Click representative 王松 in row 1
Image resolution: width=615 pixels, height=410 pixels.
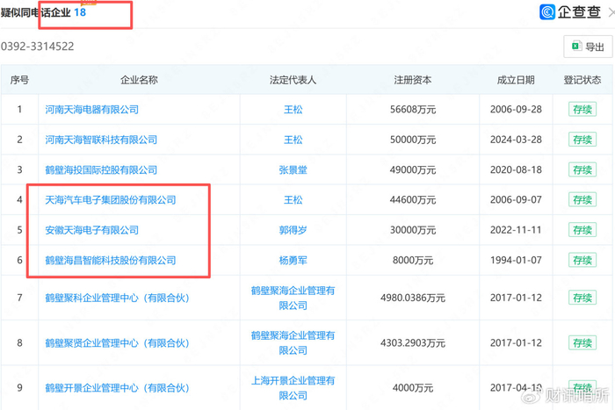pyautogui.click(x=293, y=110)
